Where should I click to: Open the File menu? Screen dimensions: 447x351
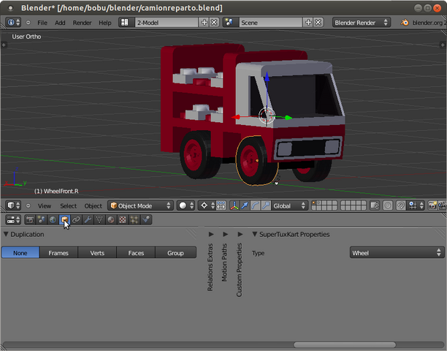(x=42, y=23)
